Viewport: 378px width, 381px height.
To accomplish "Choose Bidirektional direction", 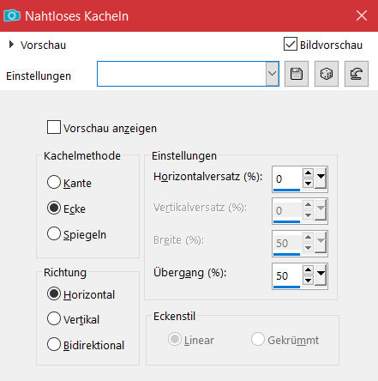I will pos(54,344).
